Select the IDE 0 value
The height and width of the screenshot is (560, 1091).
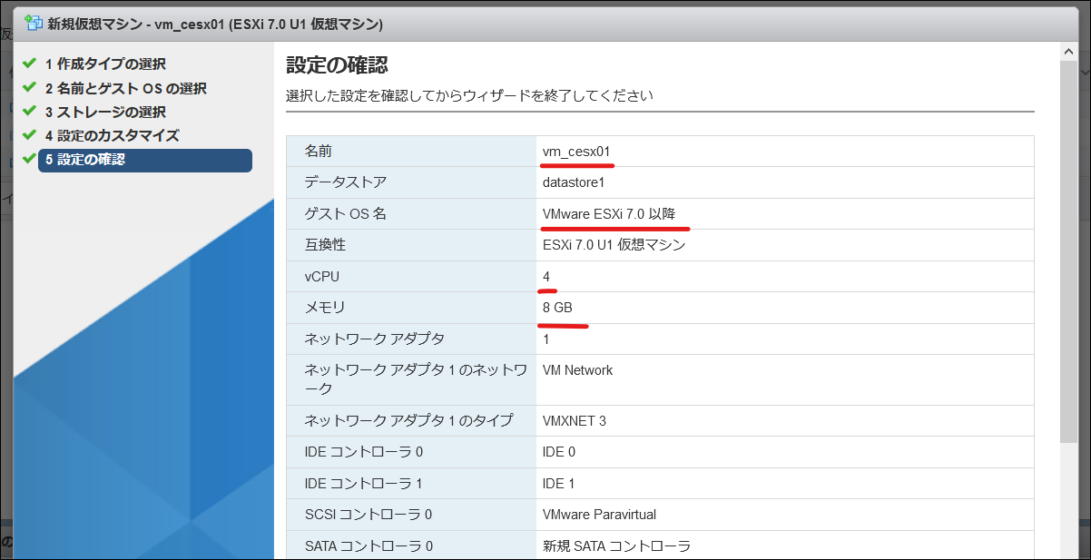558,452
